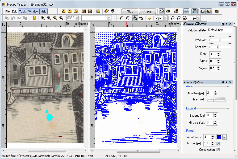
Task: Open the result color dropdown arrow
Action: click(224, 137)
